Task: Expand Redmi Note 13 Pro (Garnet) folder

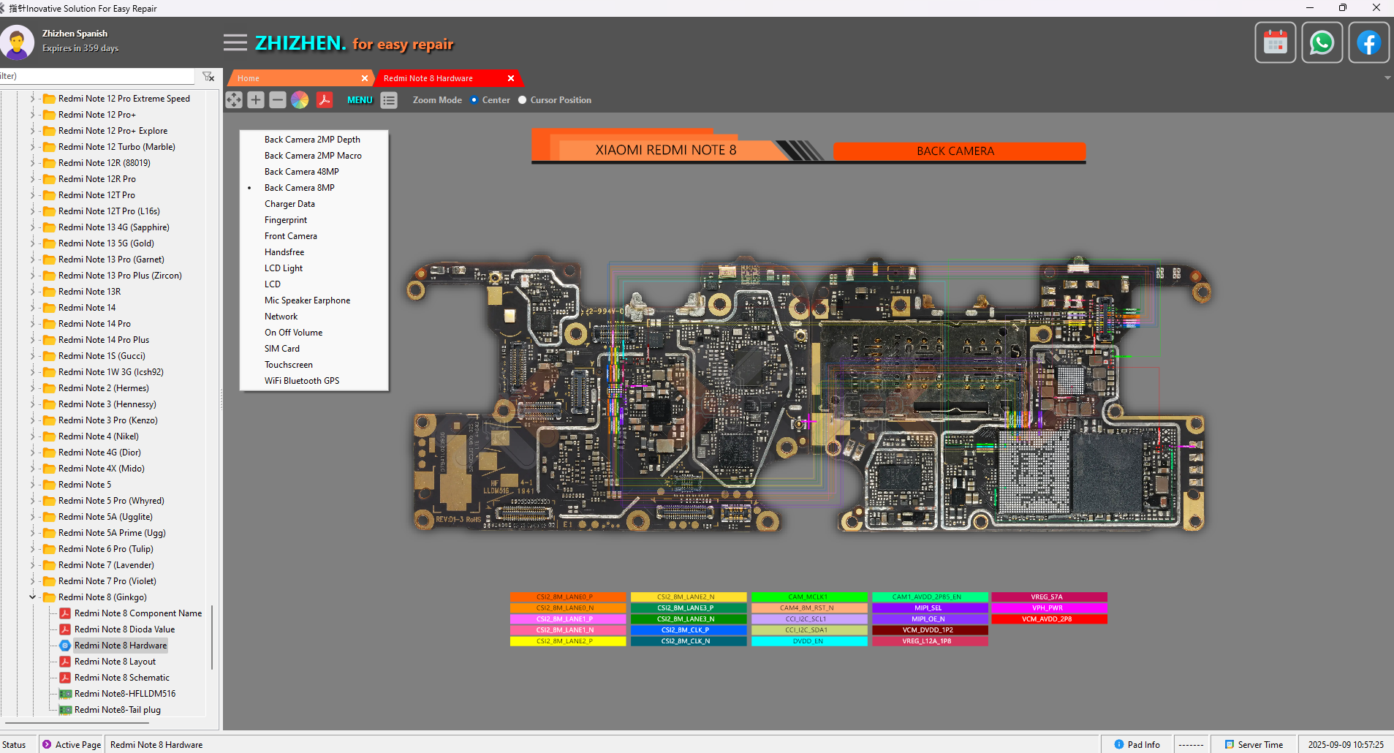Action: click(x=32, y=260)
